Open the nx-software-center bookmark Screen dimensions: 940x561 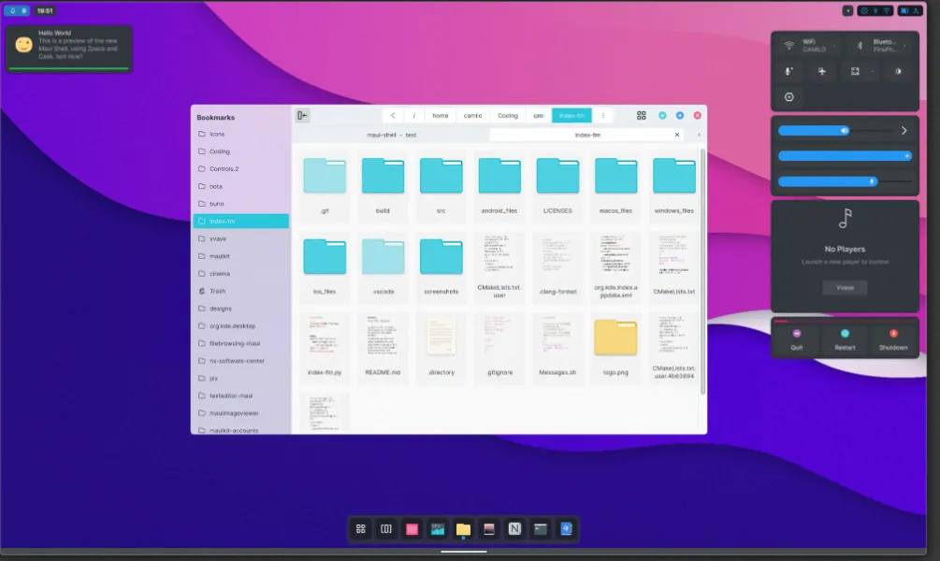(241, 361)
